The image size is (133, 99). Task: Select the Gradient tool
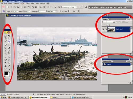9,48
